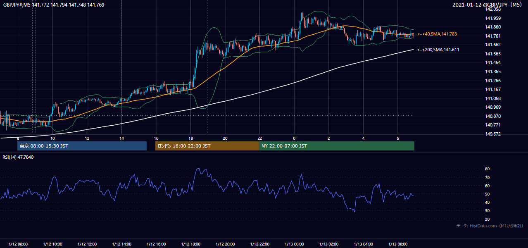Viewport: 528px width, 248px height.
Task: Click the 東京 08:00-15:30 JST session bar
Action: [82, 146]
